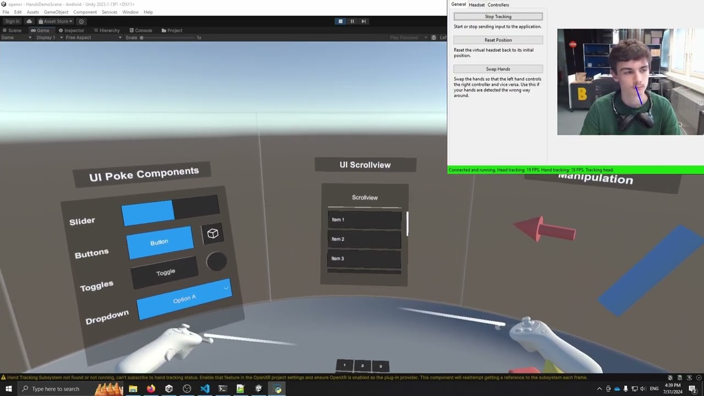
Task: Switch to the Console tab
Action: coord(140,30)
